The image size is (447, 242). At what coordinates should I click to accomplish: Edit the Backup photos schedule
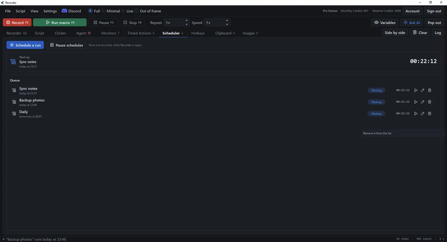click(x=423, y=102)
